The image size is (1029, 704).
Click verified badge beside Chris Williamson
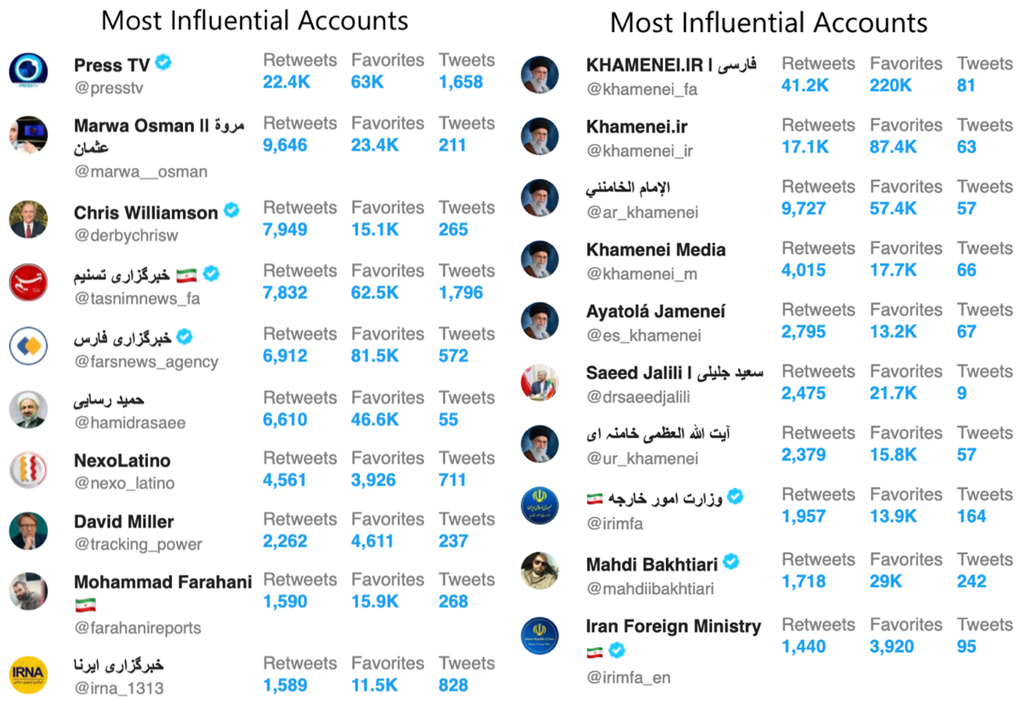pyautogui.click(x=231, y=210)
